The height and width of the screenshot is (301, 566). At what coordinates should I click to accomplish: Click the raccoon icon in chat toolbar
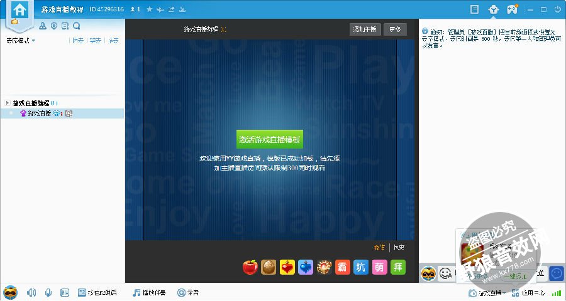click(428, 273)
